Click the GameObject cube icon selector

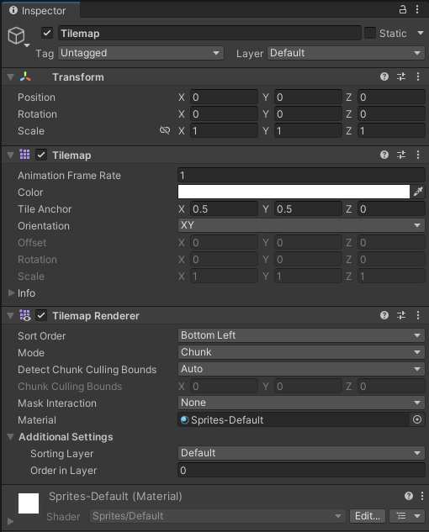click(x=18, y=36)
